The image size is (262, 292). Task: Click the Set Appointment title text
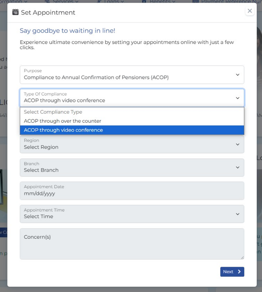click(x=48, y=13)
